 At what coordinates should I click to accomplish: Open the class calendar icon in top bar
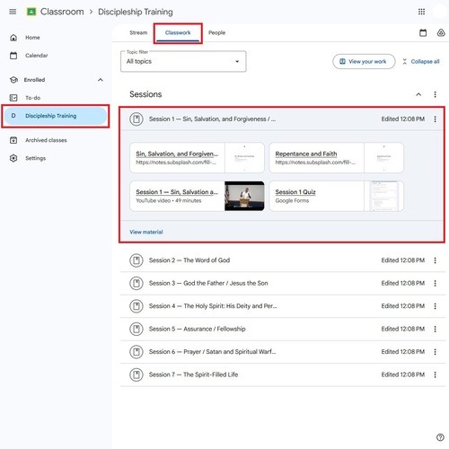[x=423, y=32]
